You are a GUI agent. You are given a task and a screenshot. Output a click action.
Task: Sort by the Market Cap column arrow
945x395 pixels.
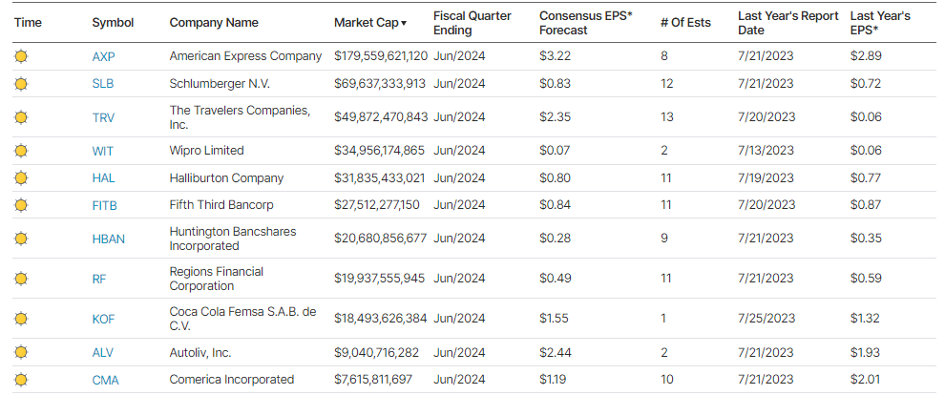tap(404, 23)
